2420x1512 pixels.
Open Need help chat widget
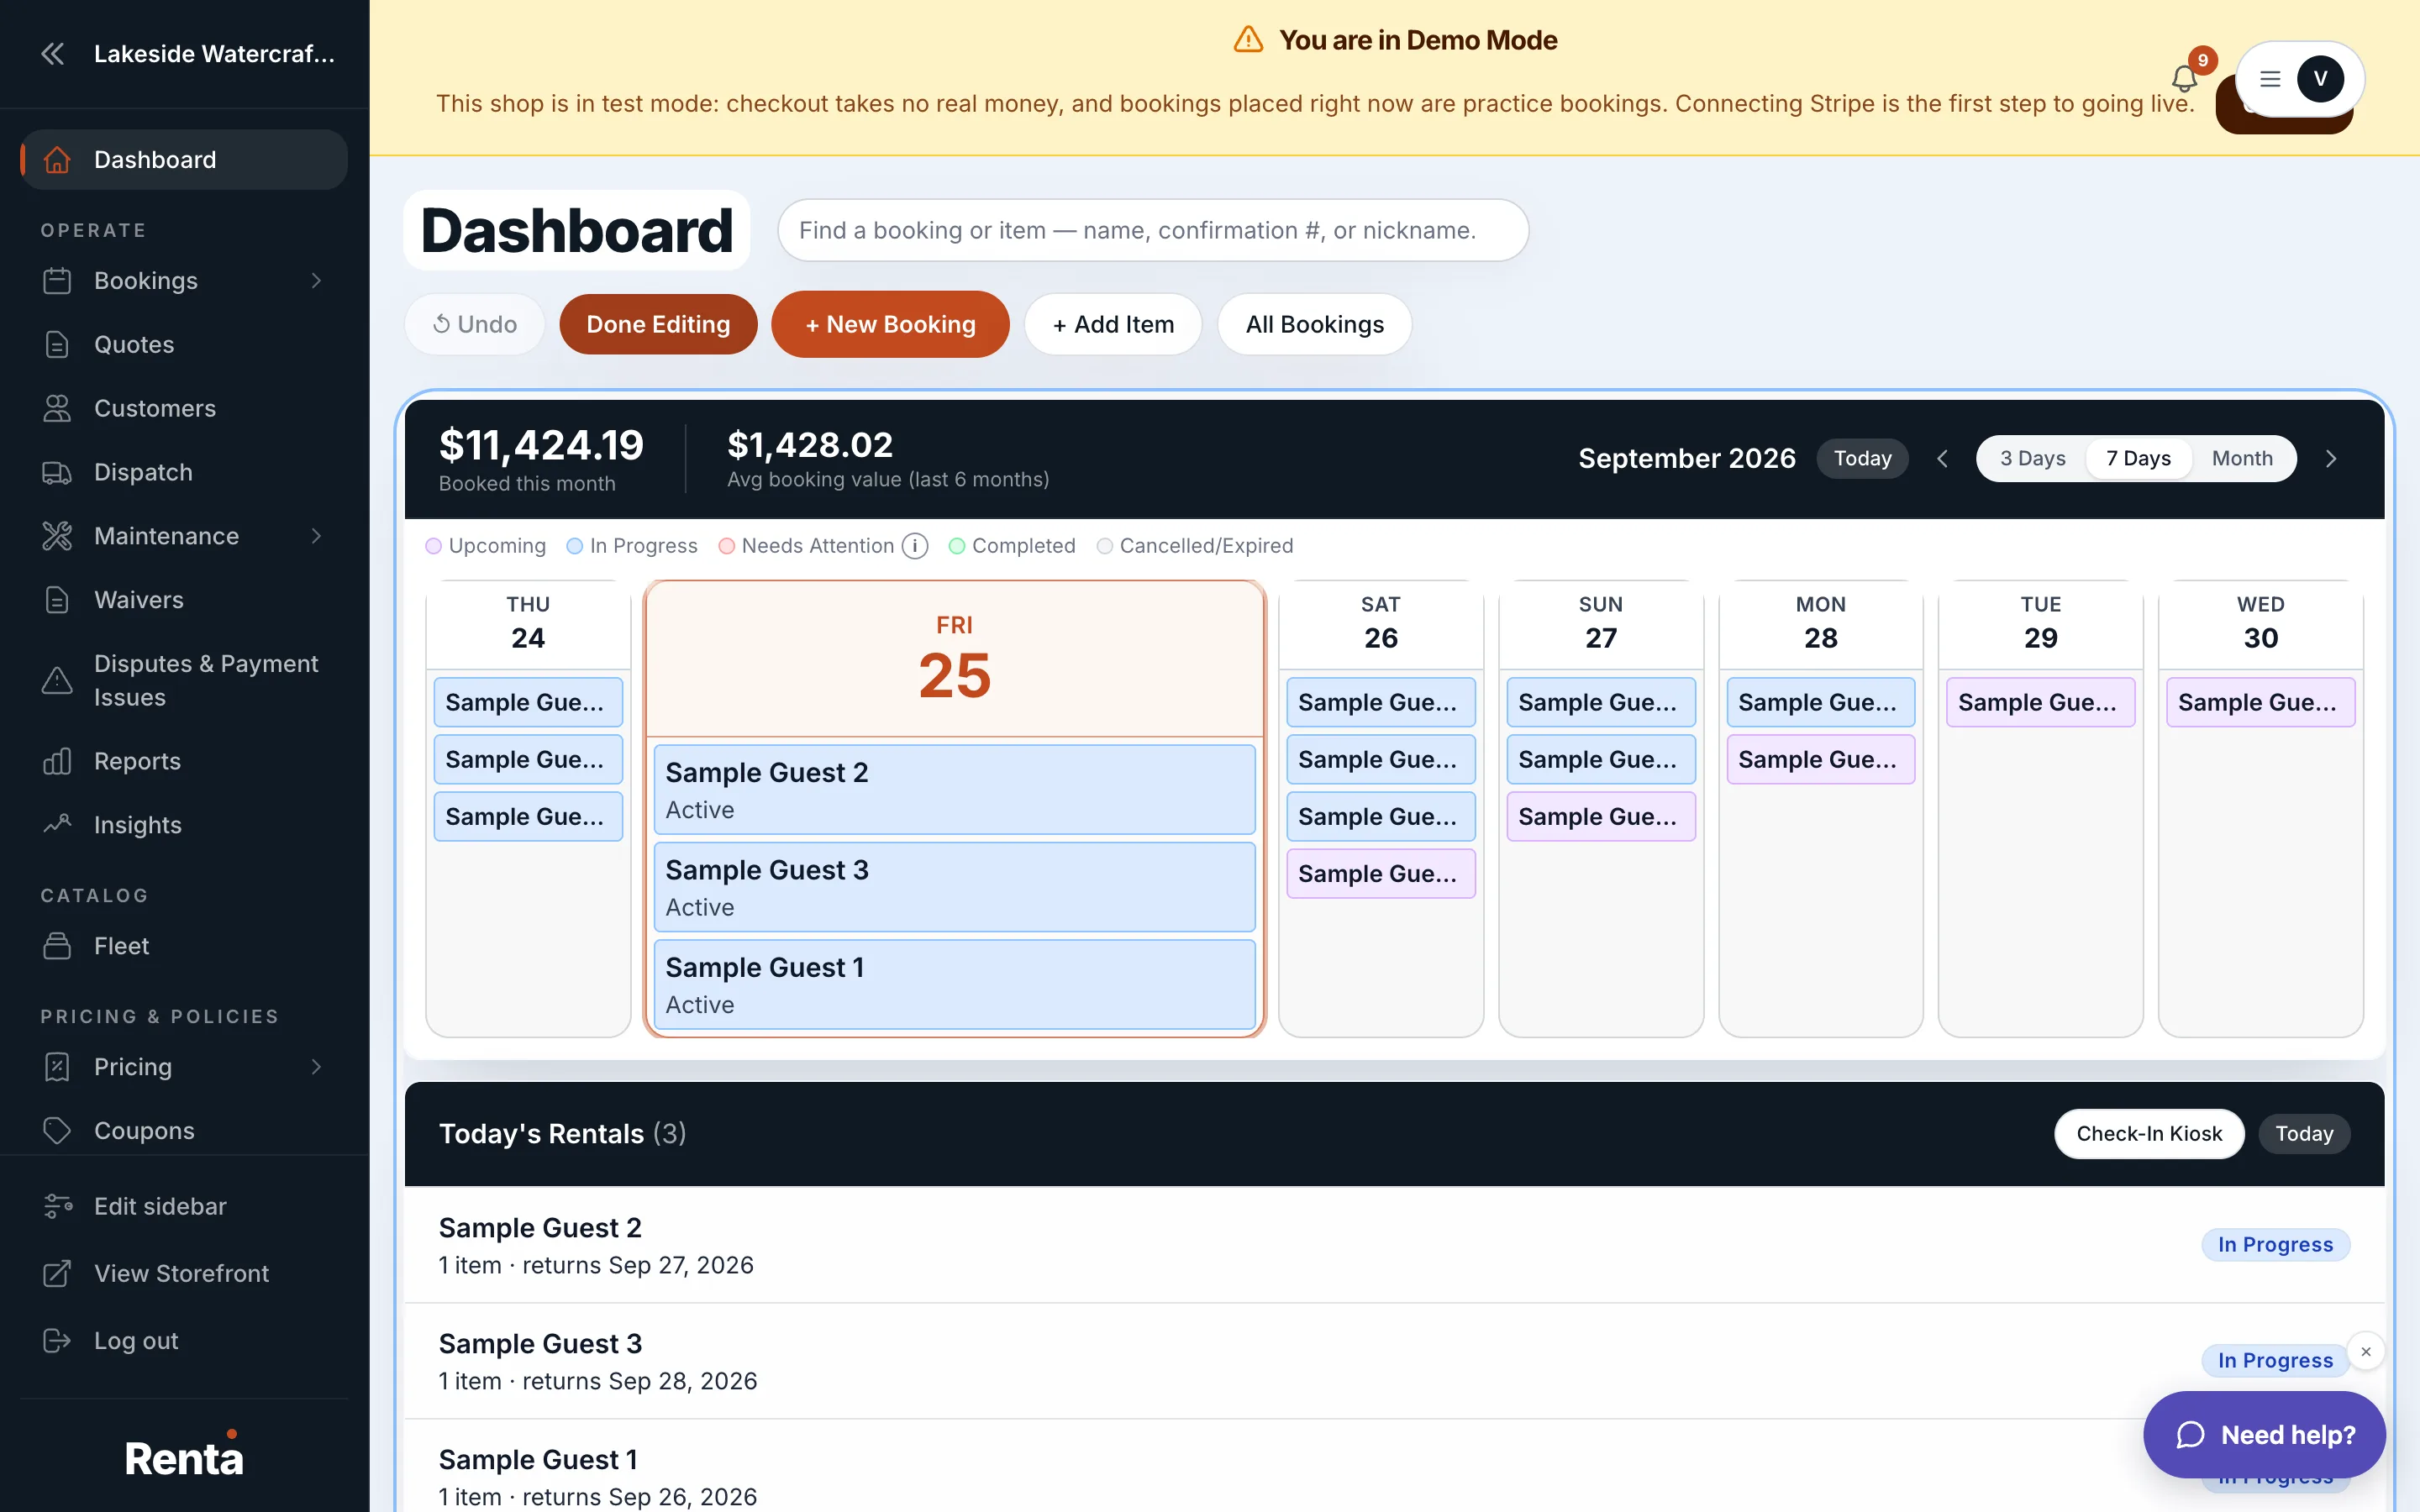2264,1435
